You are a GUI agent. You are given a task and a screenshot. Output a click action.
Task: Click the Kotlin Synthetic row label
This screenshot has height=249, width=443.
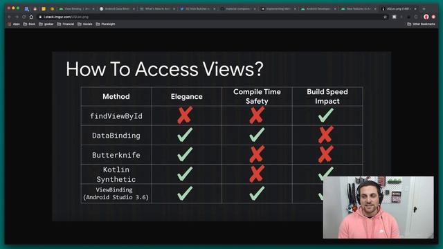click(x=116, y=174)
